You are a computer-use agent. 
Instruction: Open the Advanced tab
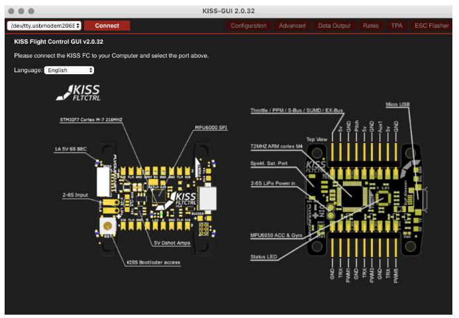tap(292, 26)
